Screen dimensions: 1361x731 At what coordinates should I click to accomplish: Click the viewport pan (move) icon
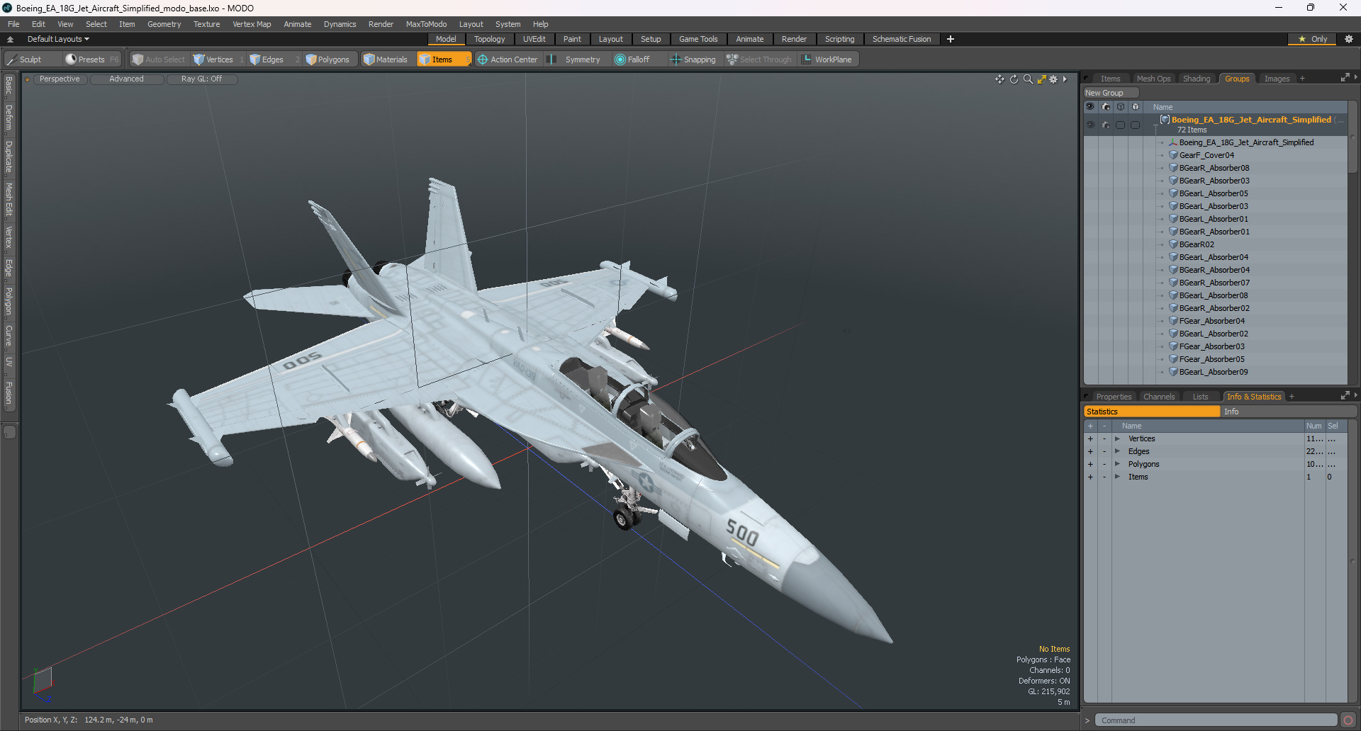[999, 79]
